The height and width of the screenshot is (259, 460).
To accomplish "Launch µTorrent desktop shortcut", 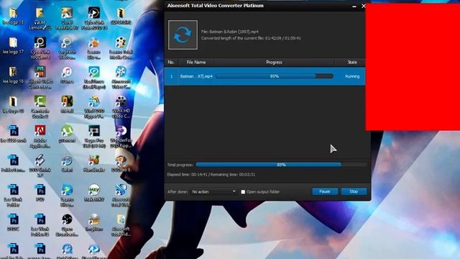I will click(67, 135).
